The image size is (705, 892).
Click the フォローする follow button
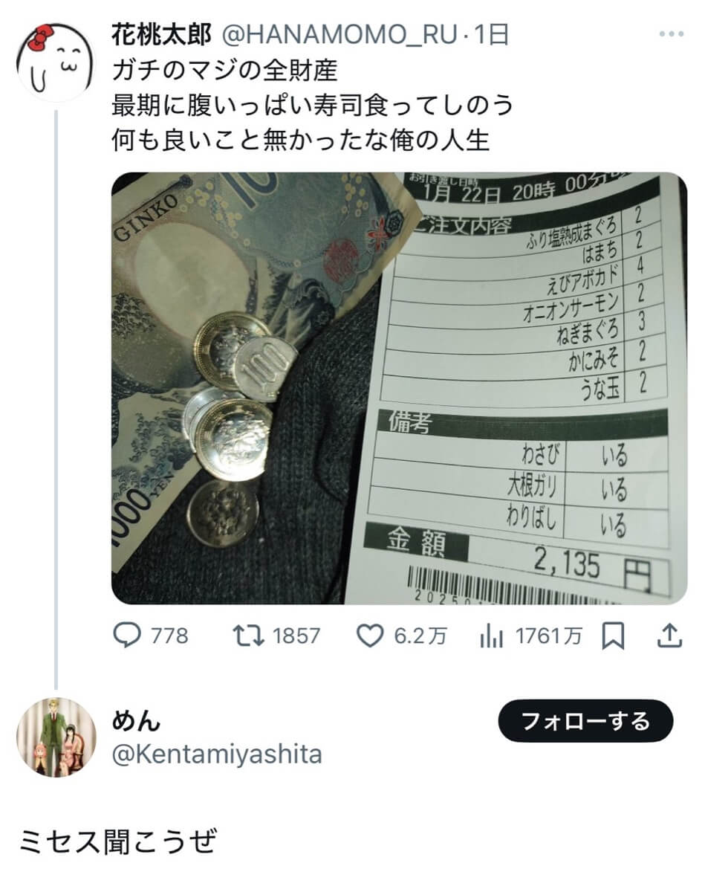[585, 721]
